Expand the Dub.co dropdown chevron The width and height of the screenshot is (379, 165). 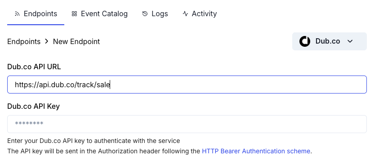(350, 41)
